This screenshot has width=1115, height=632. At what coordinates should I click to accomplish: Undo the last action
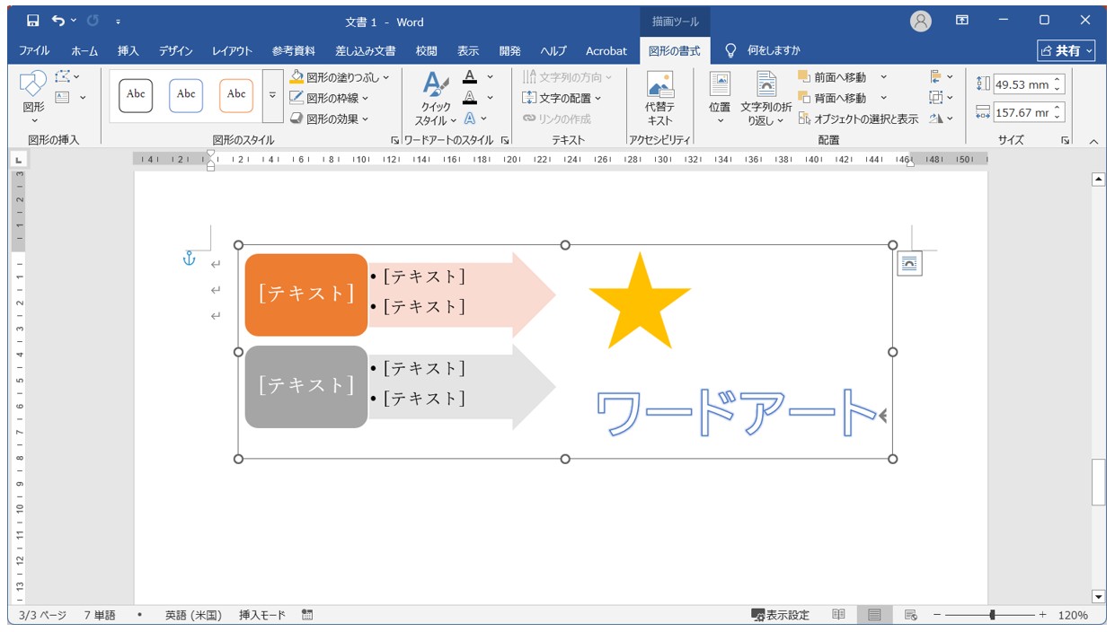pyautogui.click(x=58, y=21)
